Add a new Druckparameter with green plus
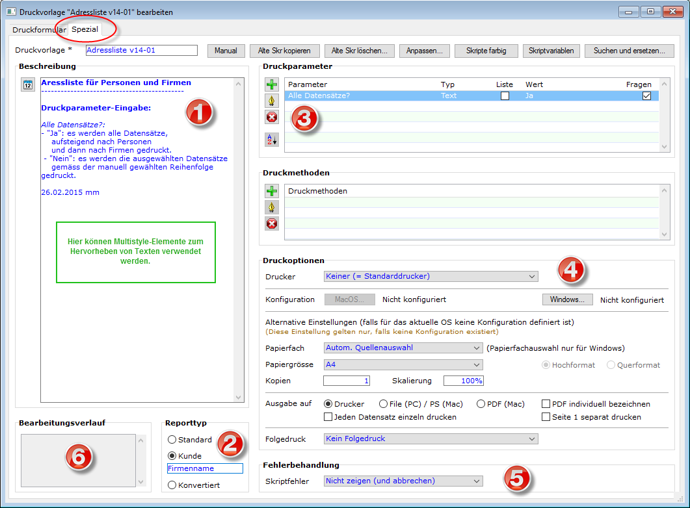The width and height of the screenshot is (690, 508). 272,84
